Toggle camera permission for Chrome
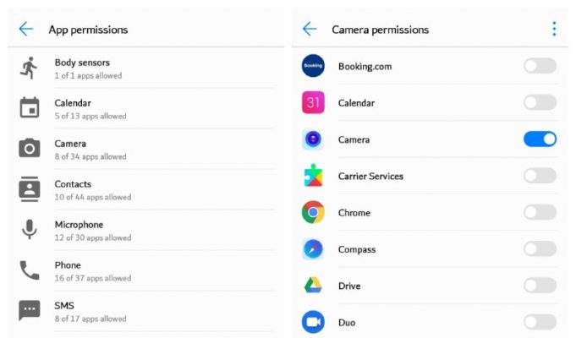 coord(540,212)
